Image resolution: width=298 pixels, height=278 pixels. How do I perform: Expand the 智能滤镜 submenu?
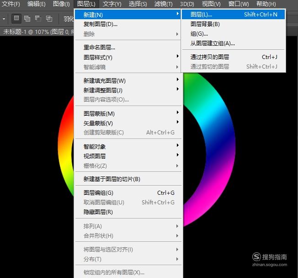tap(128, 67)
